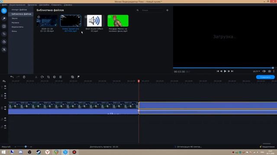Open the Редактирование menu
This screenshot has height=155, width=277.
point(17,5)
